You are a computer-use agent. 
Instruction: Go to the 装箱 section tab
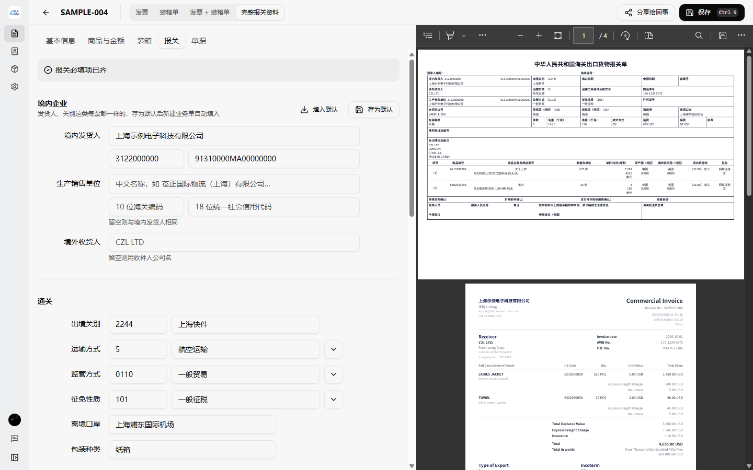click(144, 41)
